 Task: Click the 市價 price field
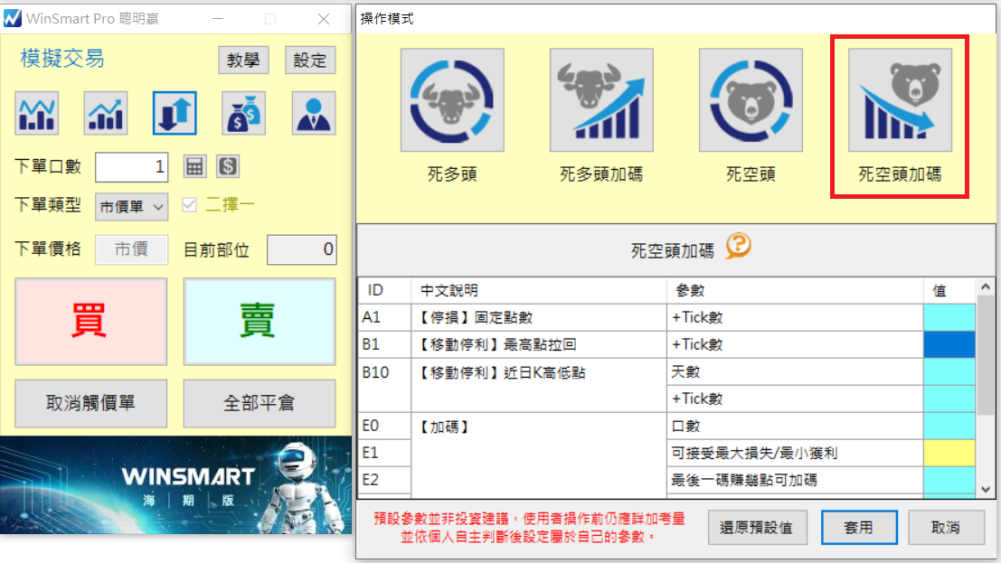131,249
